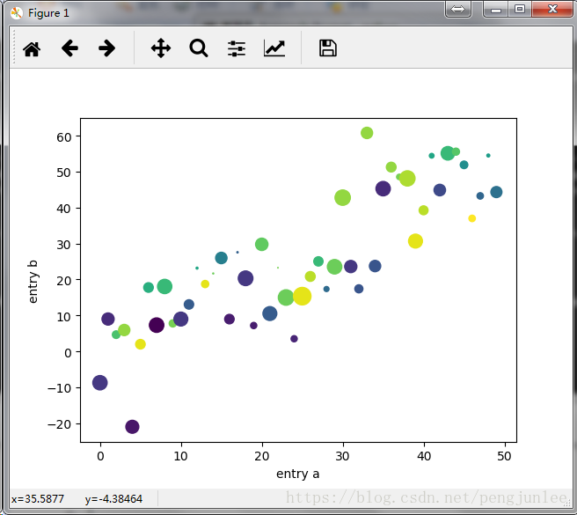Click the 'entry a' x-axis label

(297, 474)
